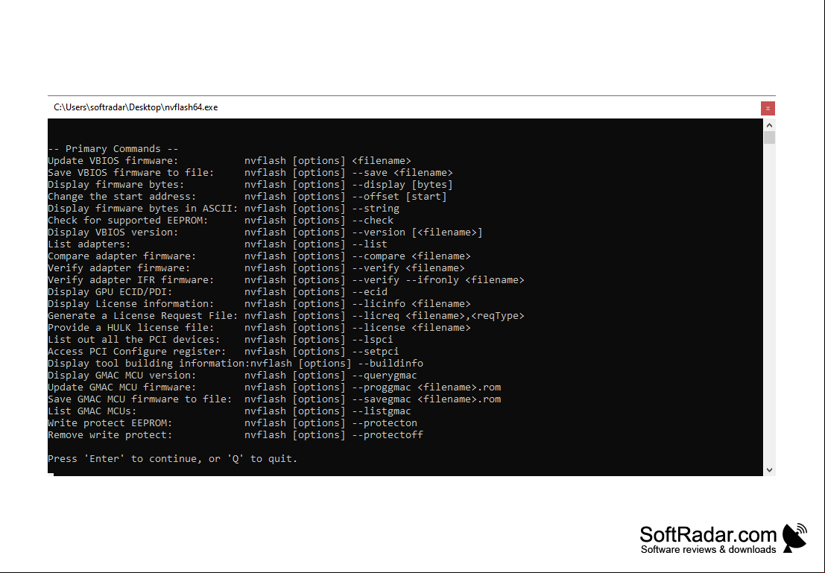This screenshot has height=573, width=825.
Task: Click the '--licreq <filename>,<reqType>' option text
Action: pos(438,316)
